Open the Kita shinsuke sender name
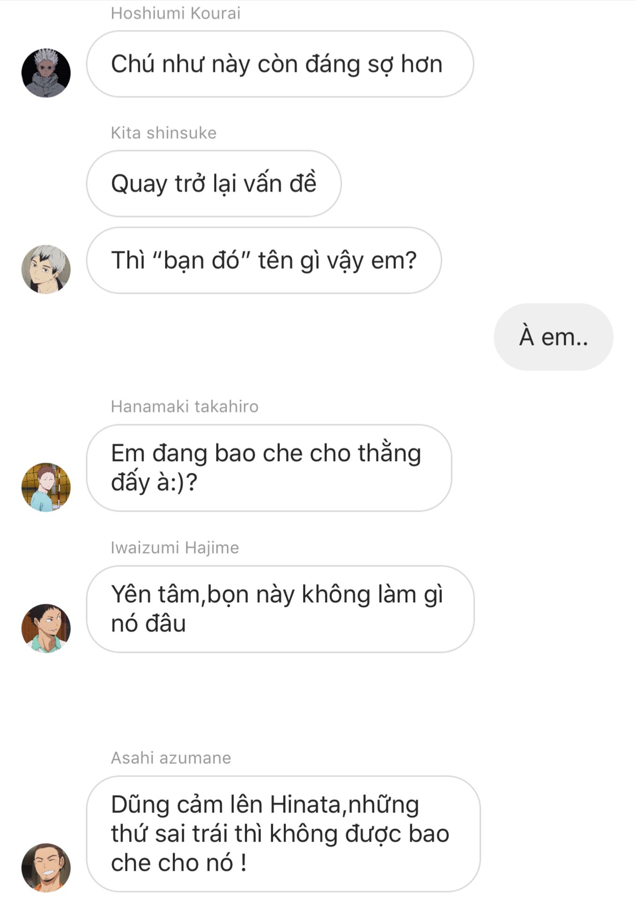This screenshot has height=901, width=635. click(164, 133)
